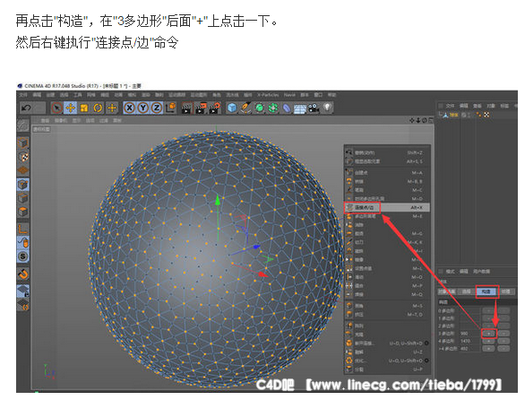
Task: Choose the M~E polygon pen entry
Action: pyautogui.click(x=387, y=216)
